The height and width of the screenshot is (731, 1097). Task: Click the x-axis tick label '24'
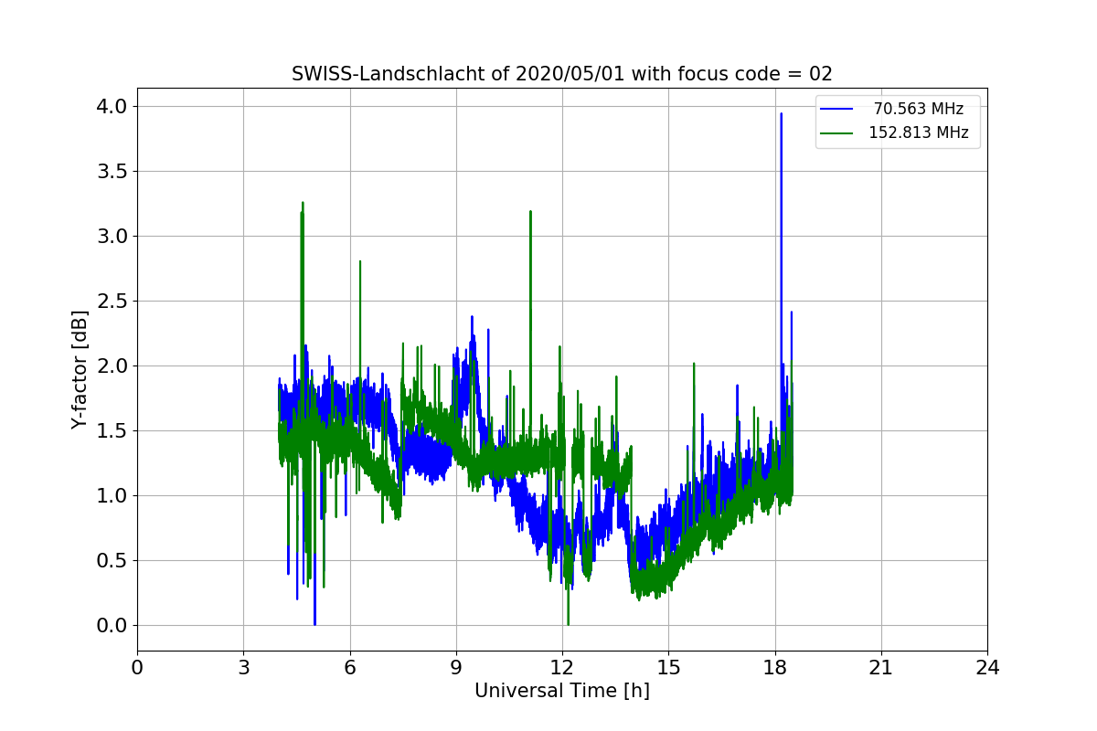(x=987, y=667)
